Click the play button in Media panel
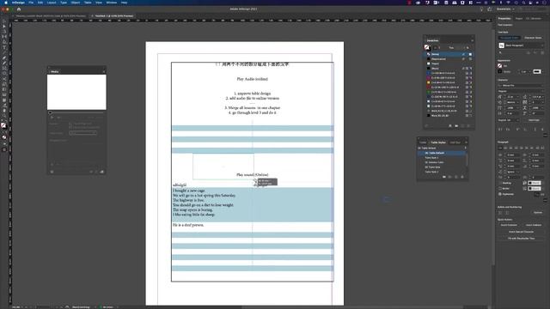The height and width of the screenshot is (309, 550). pyautogui.click(x=52, y=118)
